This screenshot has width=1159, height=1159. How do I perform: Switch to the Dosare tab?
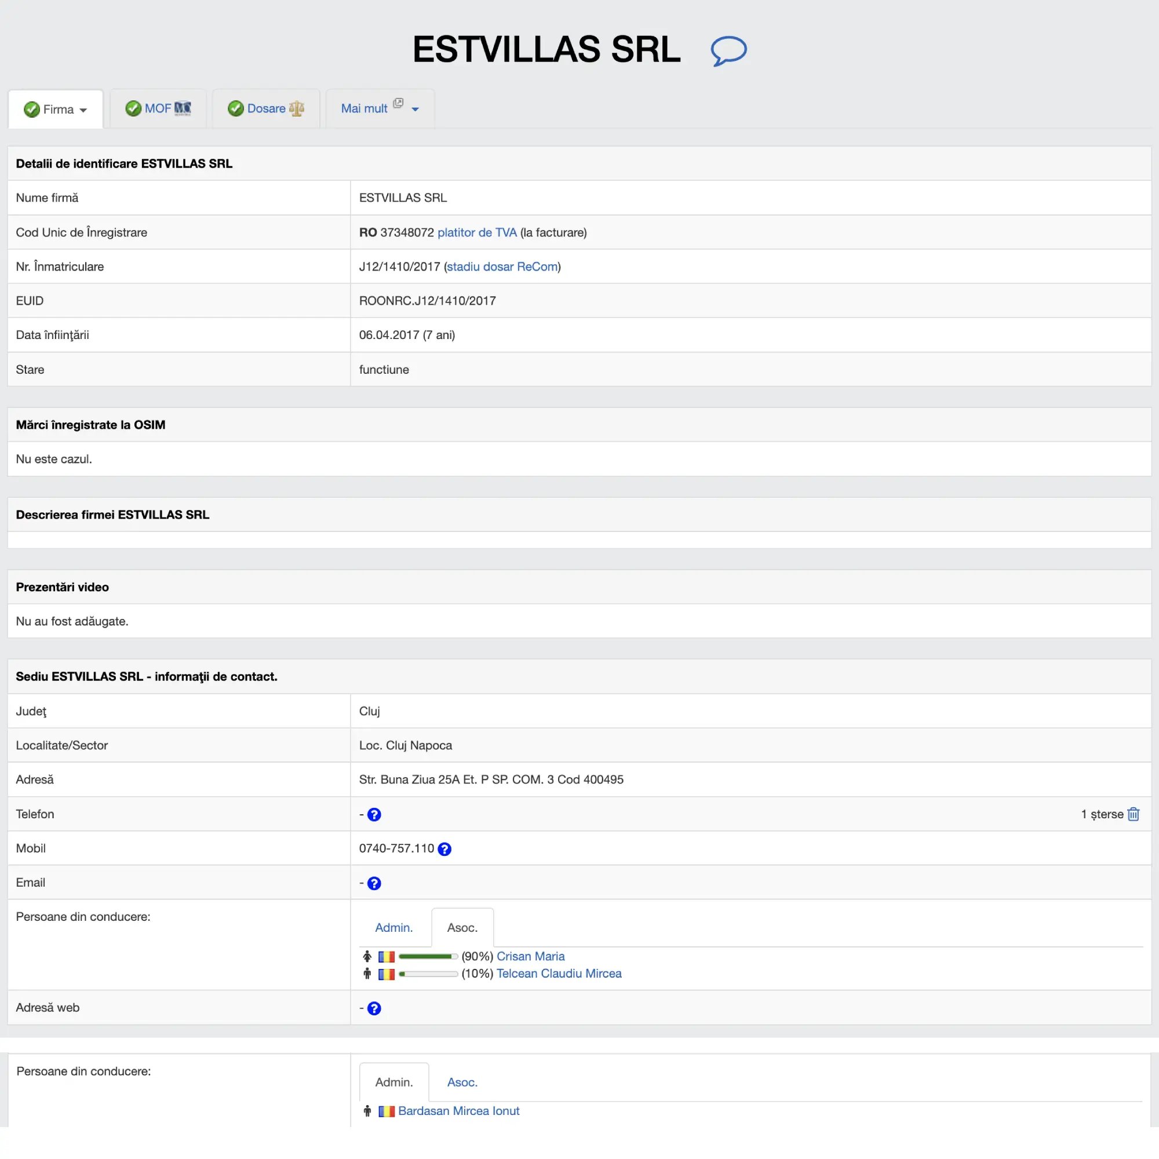[x=266, y=108]
